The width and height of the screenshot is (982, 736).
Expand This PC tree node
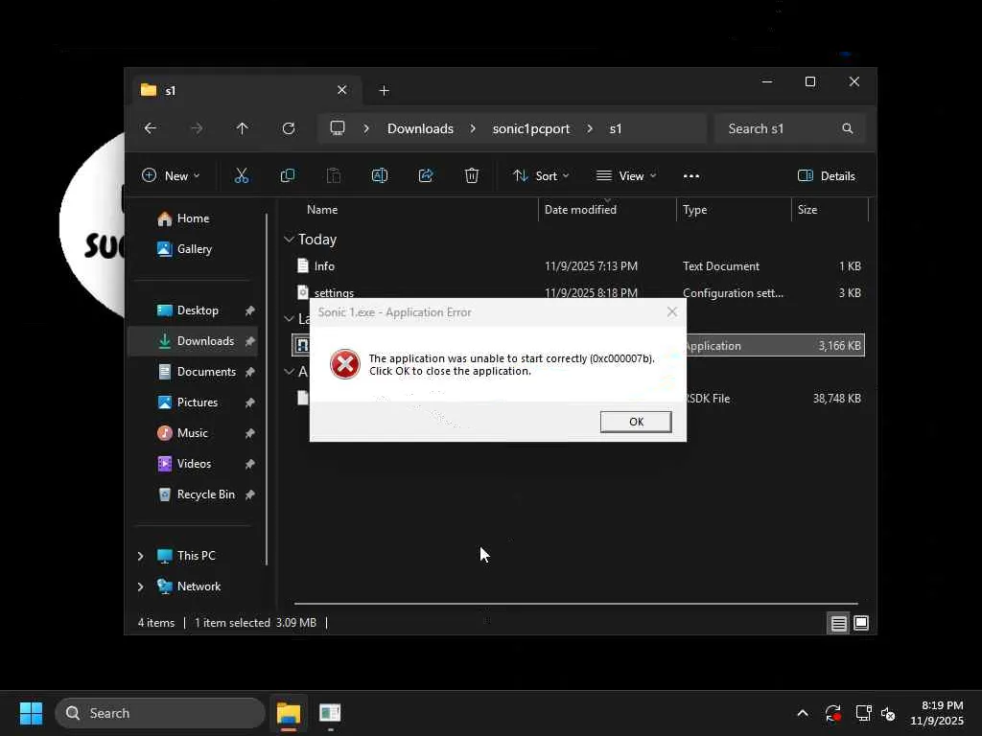140,556
